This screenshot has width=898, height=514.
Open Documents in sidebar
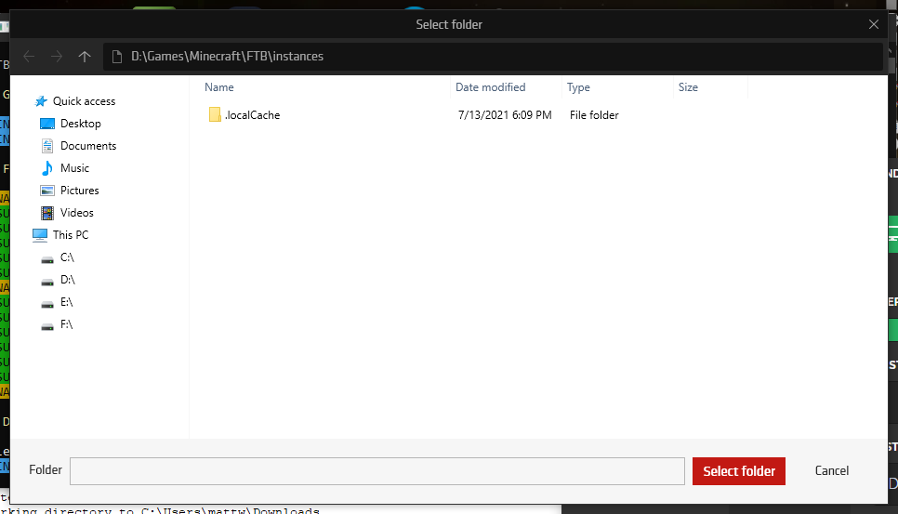[x=88, y=146]
